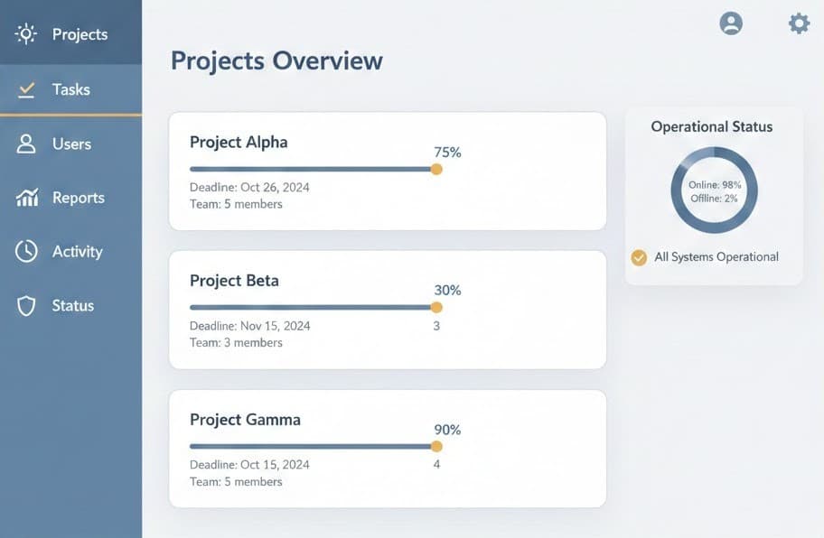Click the Projects Overview heading
Image resolution: width=824 pixels, height=538 pixels.
coord(276,60)
